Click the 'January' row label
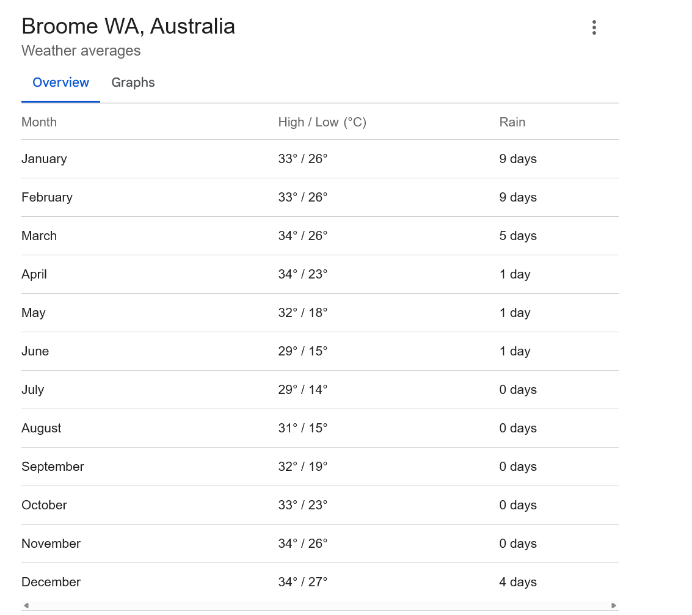Image resolution: width=692 pixels, height=615 pixels. click(44, 159)
